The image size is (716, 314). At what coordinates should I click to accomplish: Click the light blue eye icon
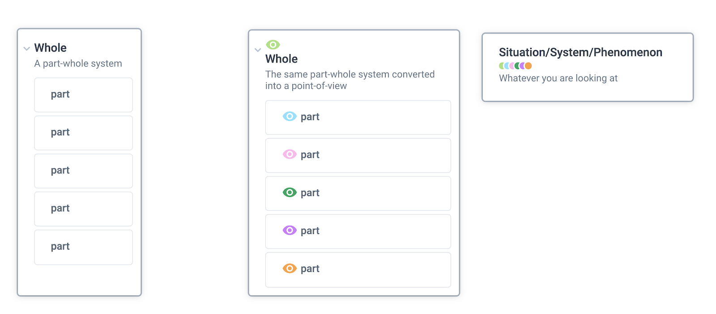pos(290,117)
